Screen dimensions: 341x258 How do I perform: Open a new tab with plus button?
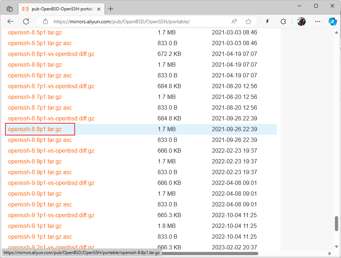[111, 9]
